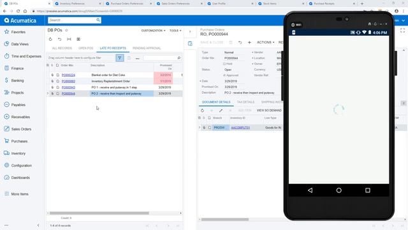Undo changes in purchase order toolbar

pyautogui.click(x=240, y=42)
